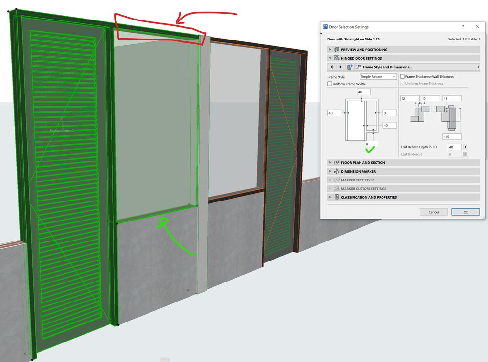Click the Marker Text Style icon
The image size is (488, 362).
pos(337,180)
